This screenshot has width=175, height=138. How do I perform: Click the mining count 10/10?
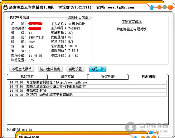click(x=73, y=46)
